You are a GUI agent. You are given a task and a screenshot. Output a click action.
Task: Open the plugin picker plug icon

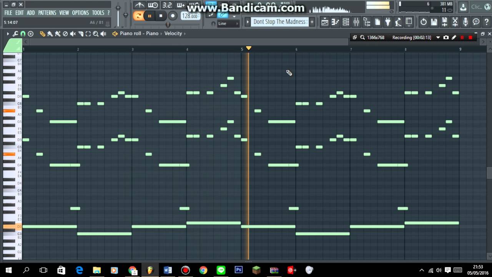(388, 22)
